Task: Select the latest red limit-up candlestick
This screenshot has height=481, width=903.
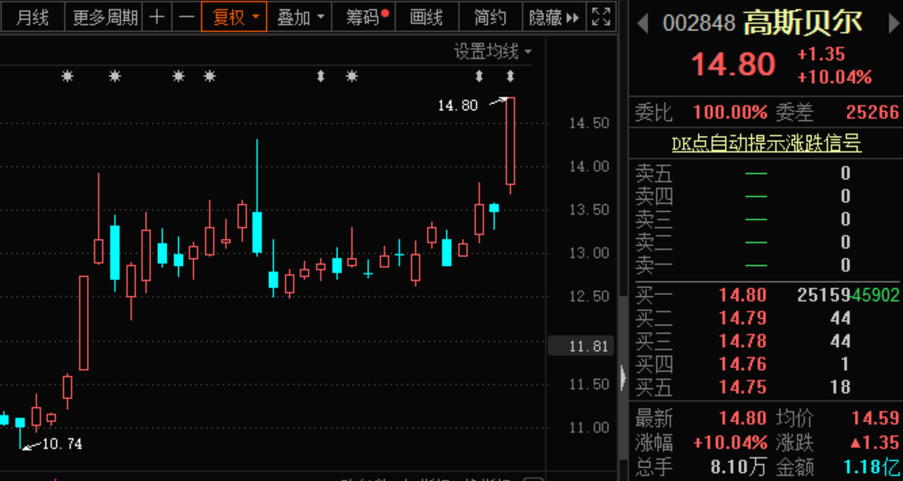Action: tap(510, 141)
